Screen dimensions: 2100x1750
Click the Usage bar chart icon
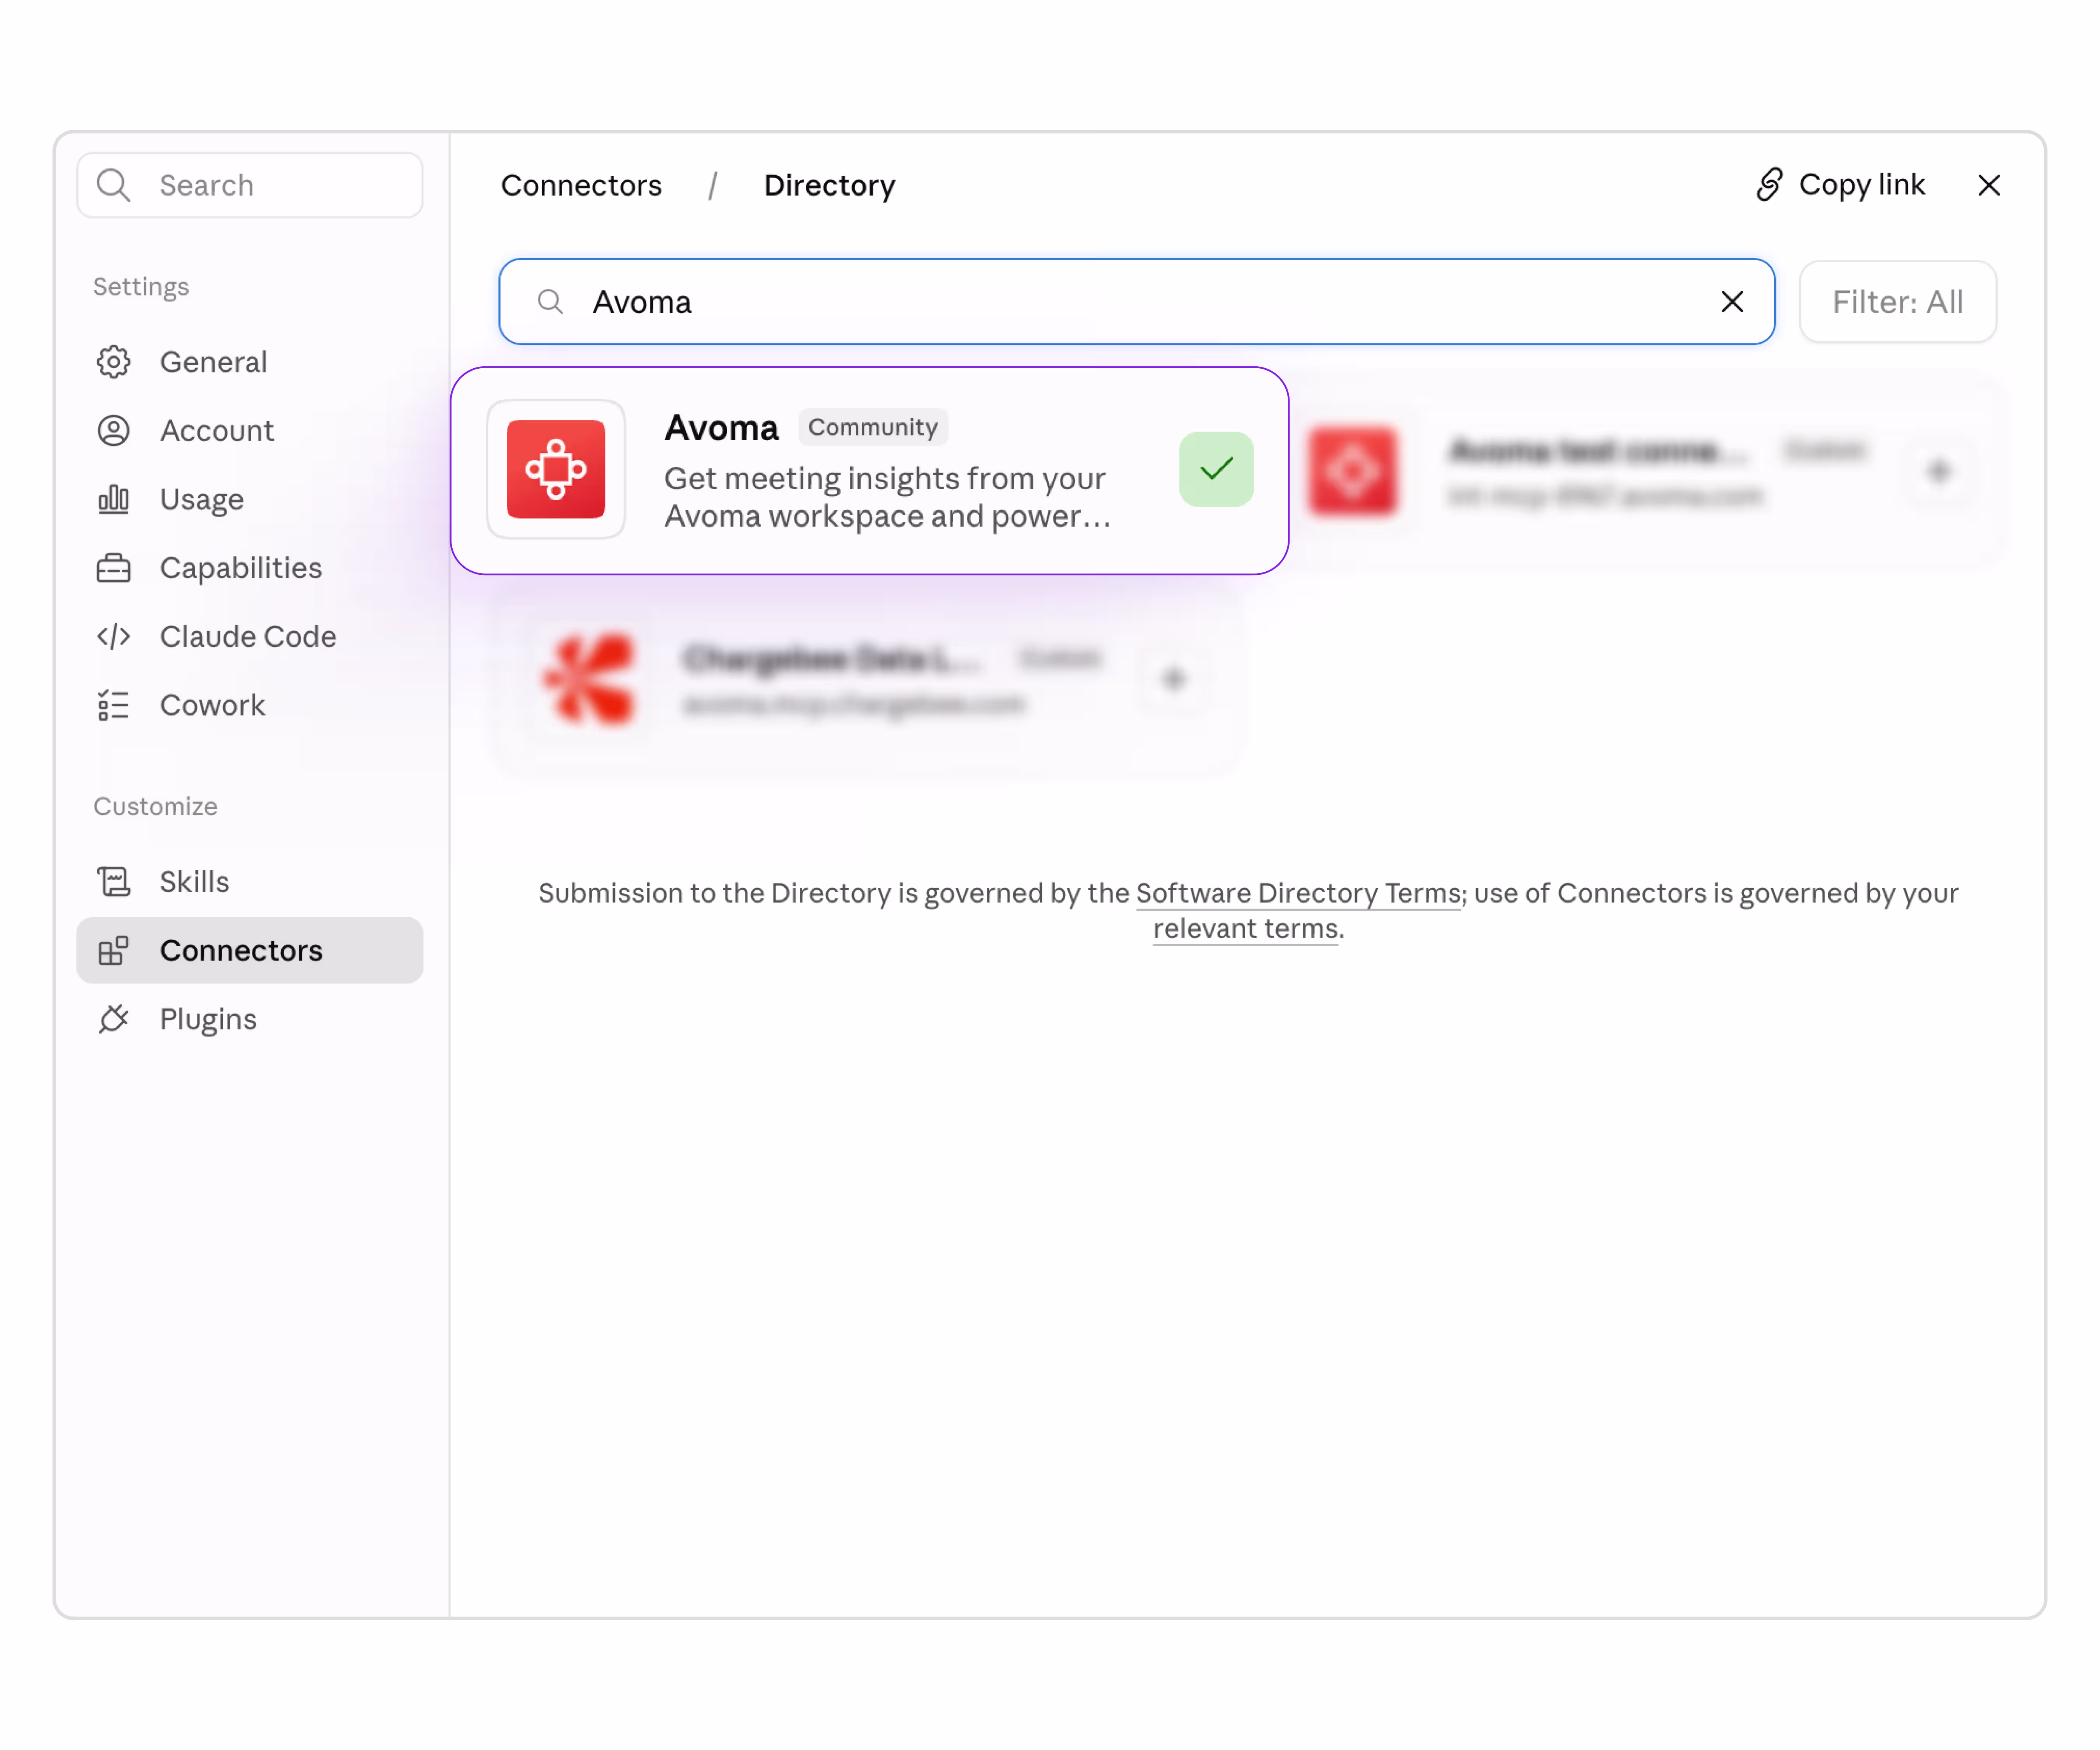(113, 499)
